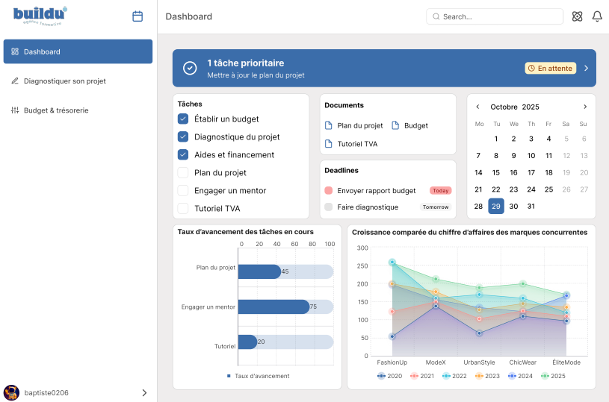This screenshot has width=609, height=402.
Task: Click the atom icon beside the search bar
Action: [x=577, y=16]
